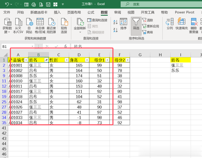The width and height of the screenshot is (202, 158).
Task: Click 重新应用 filter button
Action: 151,26
